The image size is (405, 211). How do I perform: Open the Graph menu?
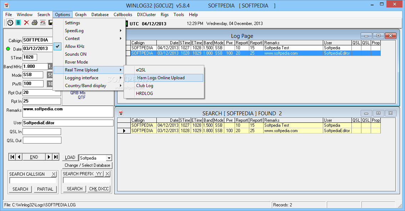(81, 15)
